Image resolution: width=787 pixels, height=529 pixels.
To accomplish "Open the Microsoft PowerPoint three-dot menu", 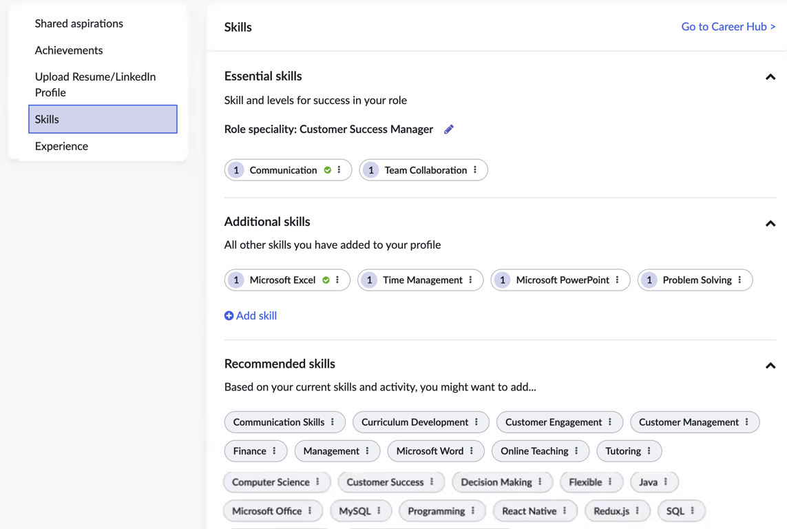I will 618,280.
